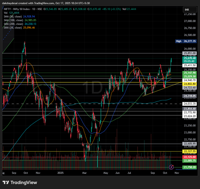
Task: Click the green 25,147.90 price label
Action: click(190, 73)
